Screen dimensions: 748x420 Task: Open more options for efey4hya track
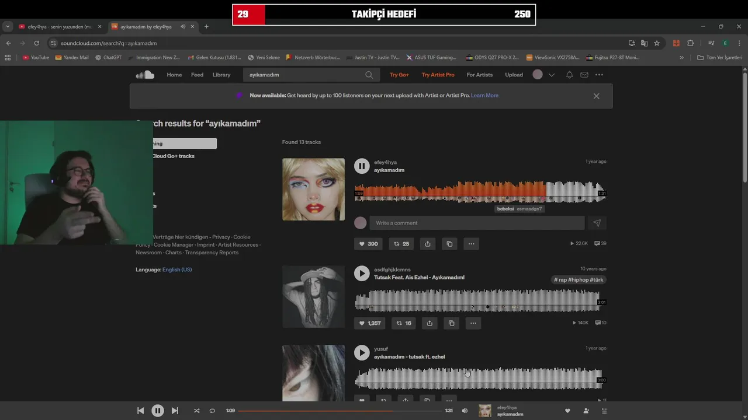coord(471,244)
